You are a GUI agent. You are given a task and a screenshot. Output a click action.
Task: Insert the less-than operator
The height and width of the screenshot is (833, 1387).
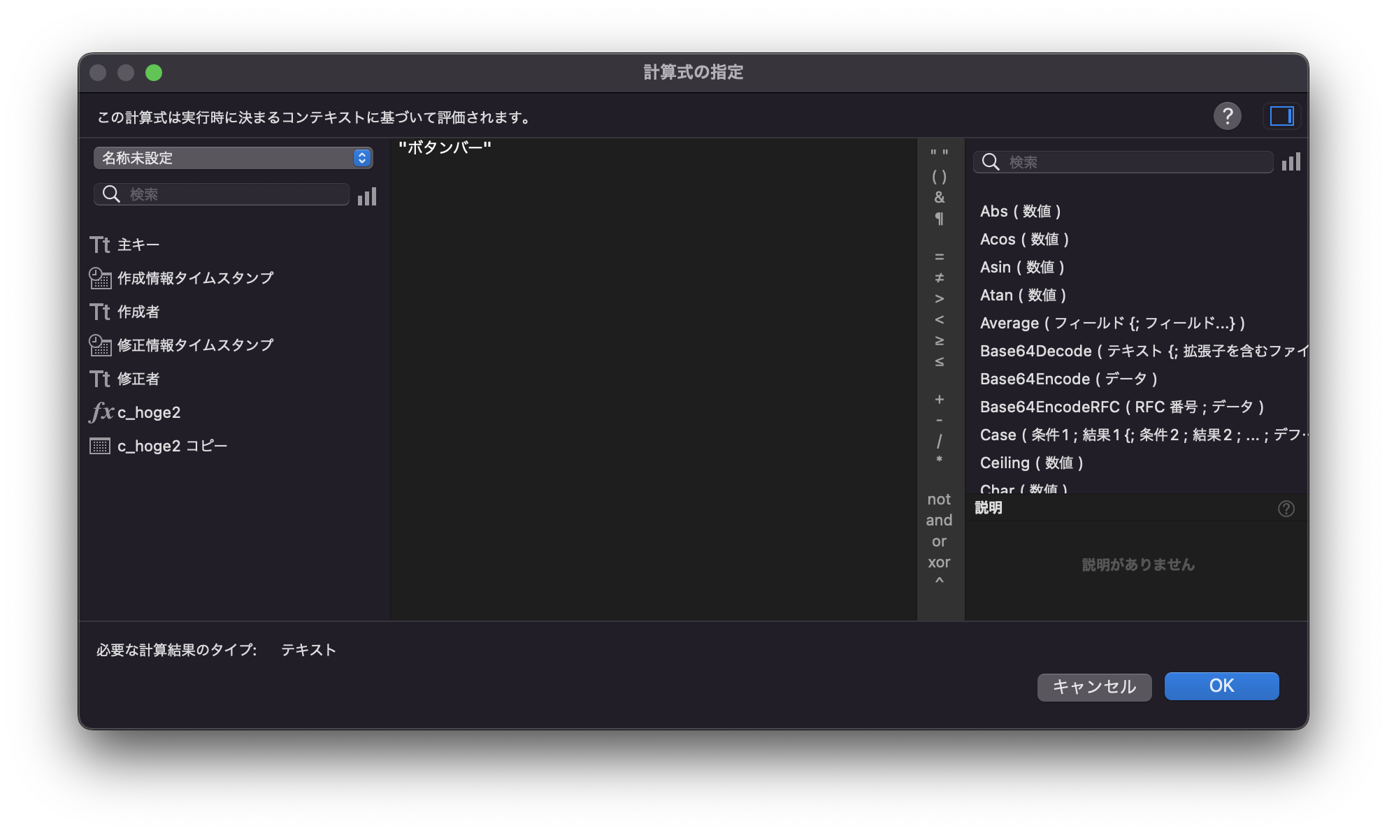point(940,320)
